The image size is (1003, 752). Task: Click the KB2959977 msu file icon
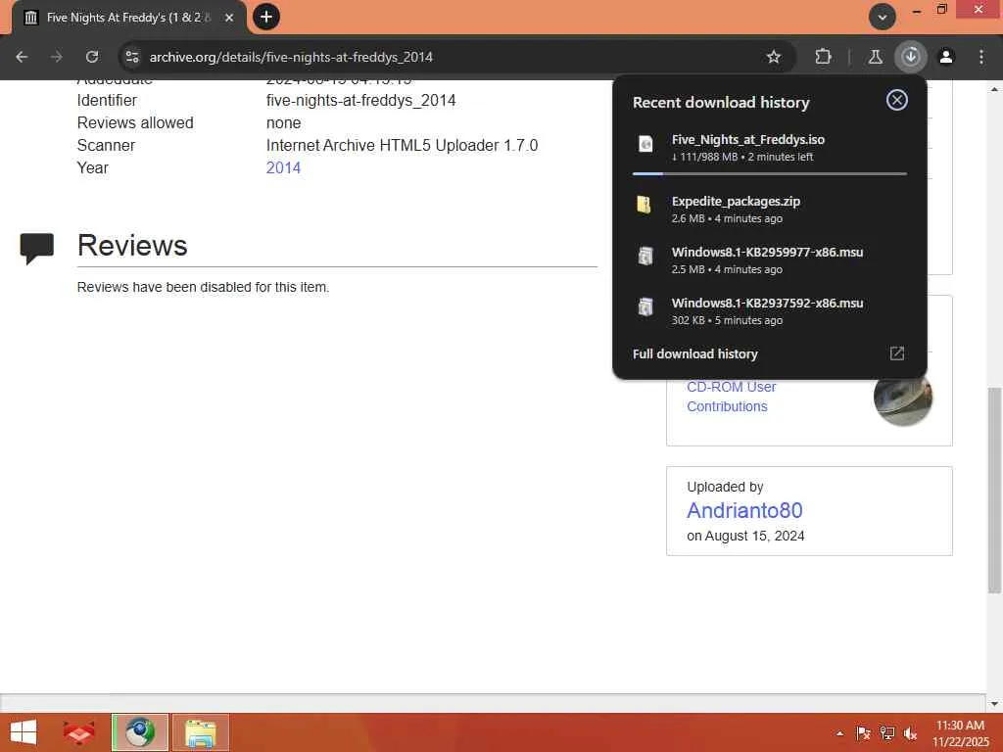click(645, 256)
